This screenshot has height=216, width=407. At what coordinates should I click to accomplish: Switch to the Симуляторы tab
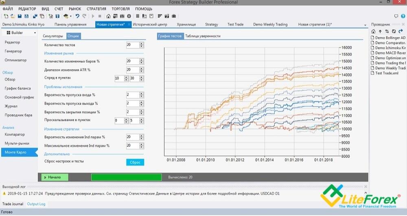click(x=53, y=36)
